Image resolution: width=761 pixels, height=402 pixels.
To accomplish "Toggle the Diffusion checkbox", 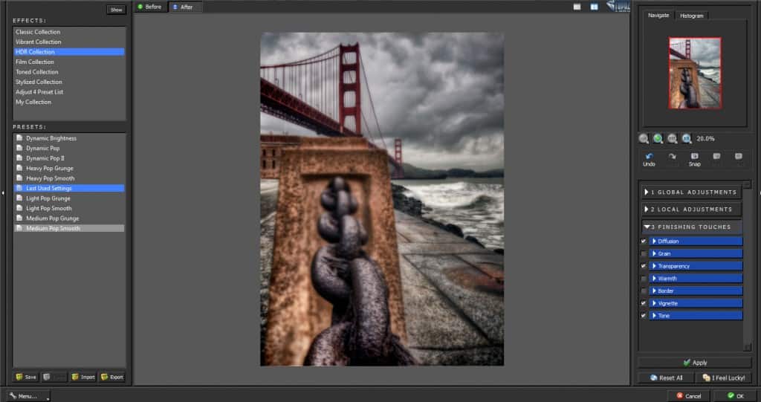I will pyautogui.click(x=644, y=241).
